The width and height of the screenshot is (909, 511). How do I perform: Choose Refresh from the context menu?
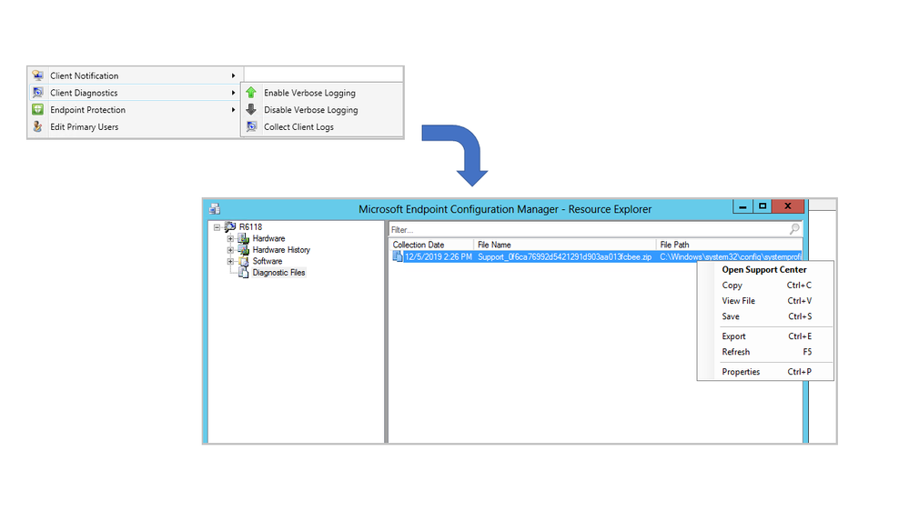coord(764,352)
